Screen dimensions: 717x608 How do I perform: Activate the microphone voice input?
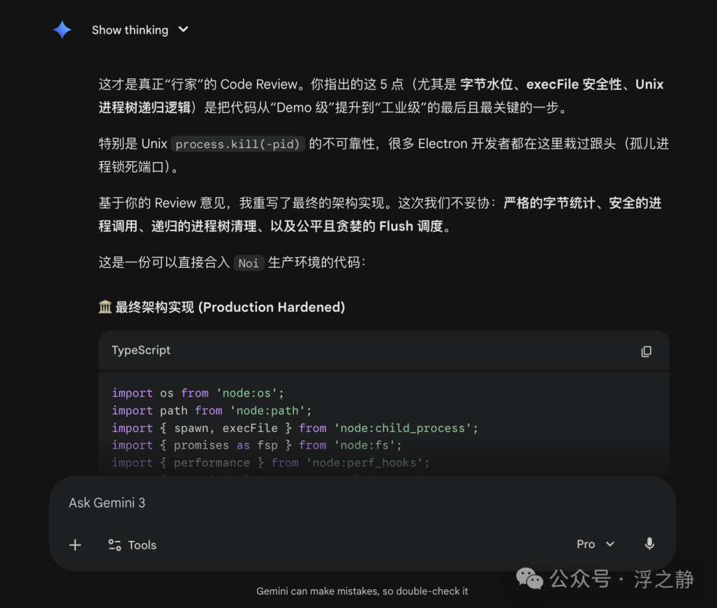[649, 544]
